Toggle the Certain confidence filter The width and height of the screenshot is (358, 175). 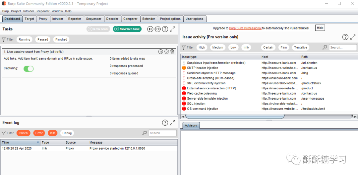268,47
